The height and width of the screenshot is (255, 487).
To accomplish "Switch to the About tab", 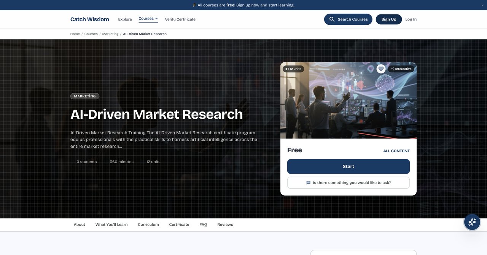I will tap(80, 225).
